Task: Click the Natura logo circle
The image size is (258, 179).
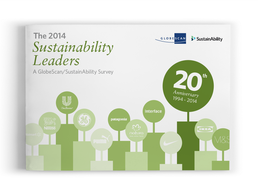Action: [x=136, y=131]
